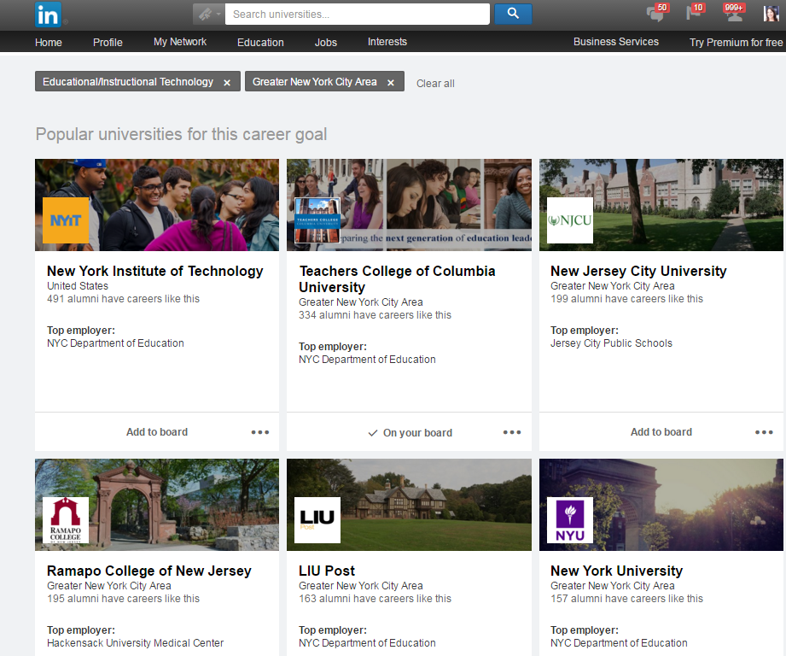Click the blue search magnifier button
786x656 pixels.
[513, 14]
